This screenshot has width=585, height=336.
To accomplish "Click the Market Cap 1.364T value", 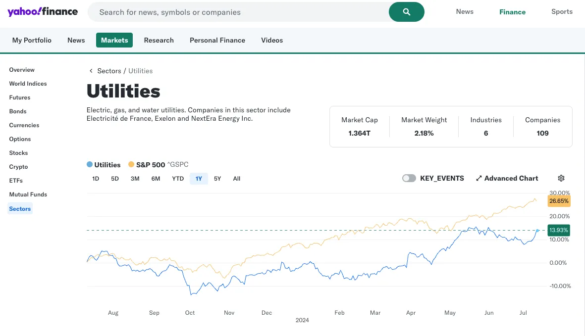I will [x=359, y=133].
